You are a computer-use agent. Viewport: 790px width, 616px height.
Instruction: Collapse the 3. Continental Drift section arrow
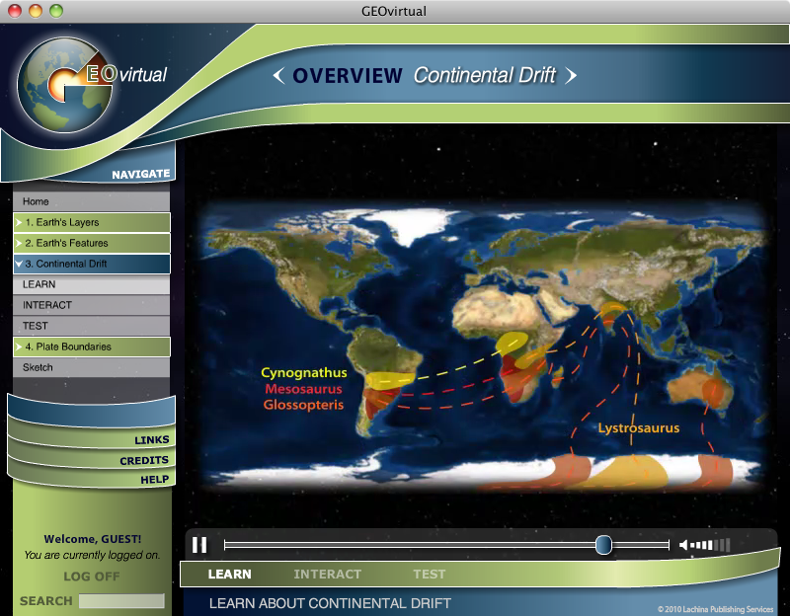pos(19,264)
